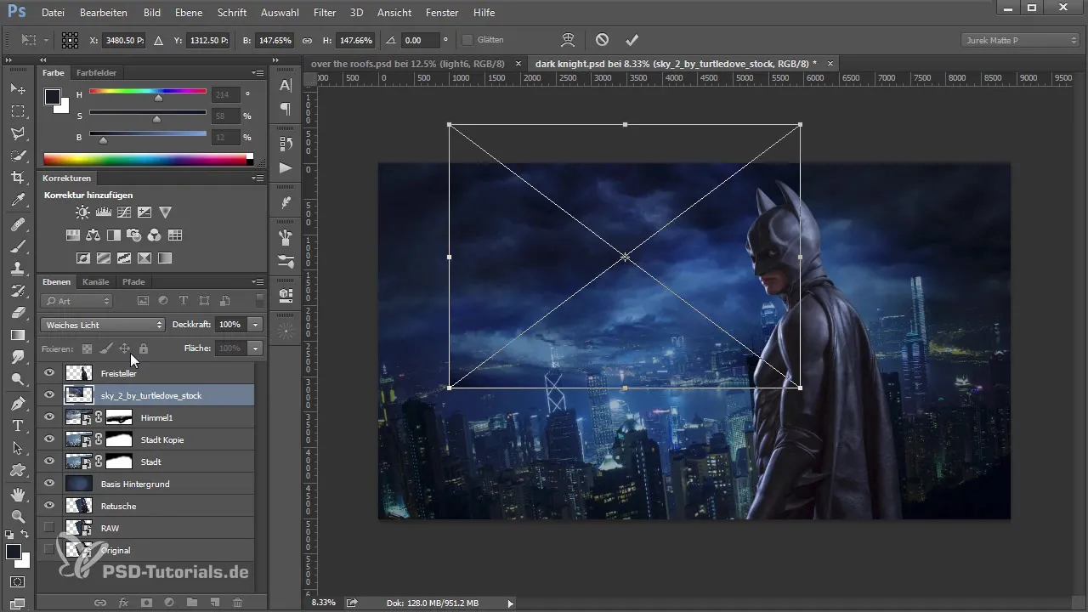
Task: Switch to over the roofs.psd document tab
Action: pyautogui.click(x=408, y=64)
